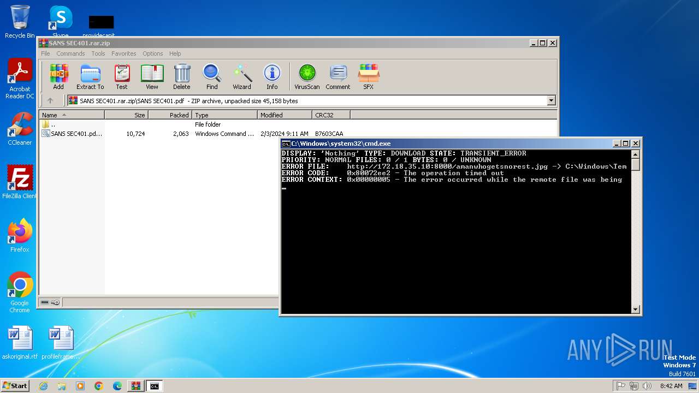Open the Options menu
Viewport: 699px width, 393px height.
pyautogui.click(x=153, y=53)
